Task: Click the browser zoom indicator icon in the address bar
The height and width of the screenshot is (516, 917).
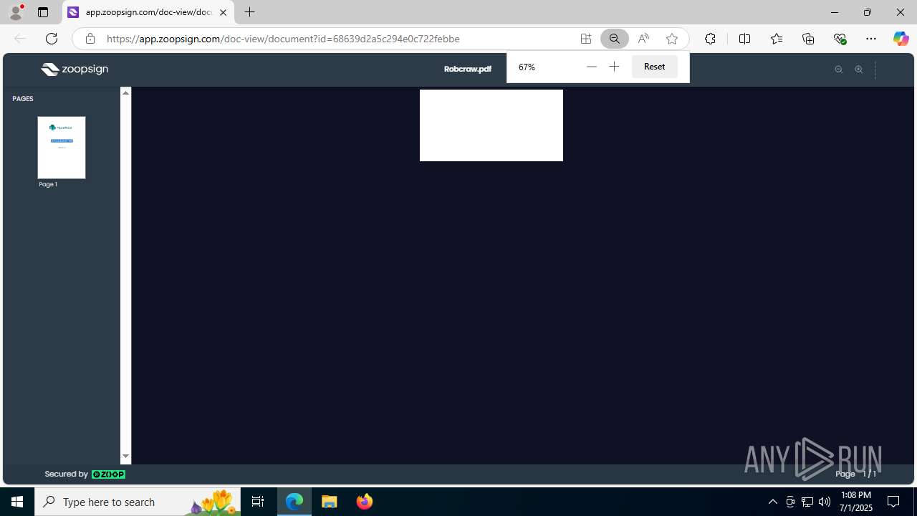Action: pos(614,39)
